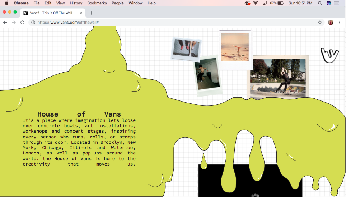Screen dimensions: 346x197
Task: Open a new browser tab
Action: (91, 13)
